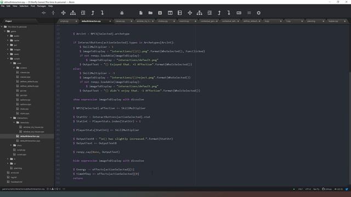Click the split columns toolbar icon
This screenshot has height=197, width=351.
point(170,13)
